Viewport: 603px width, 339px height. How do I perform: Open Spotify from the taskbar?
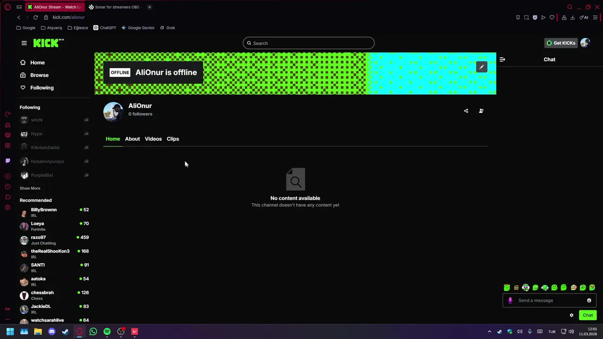107,331
